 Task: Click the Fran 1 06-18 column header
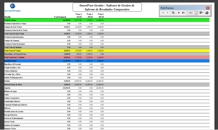(101, 16)
